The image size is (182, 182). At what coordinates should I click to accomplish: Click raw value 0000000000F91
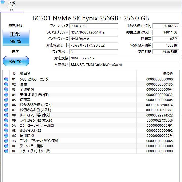click(160, 125)
